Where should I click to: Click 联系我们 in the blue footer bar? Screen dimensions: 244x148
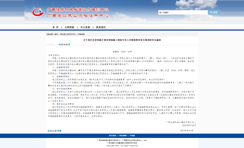pyautogui.click(x=113, y=136)
